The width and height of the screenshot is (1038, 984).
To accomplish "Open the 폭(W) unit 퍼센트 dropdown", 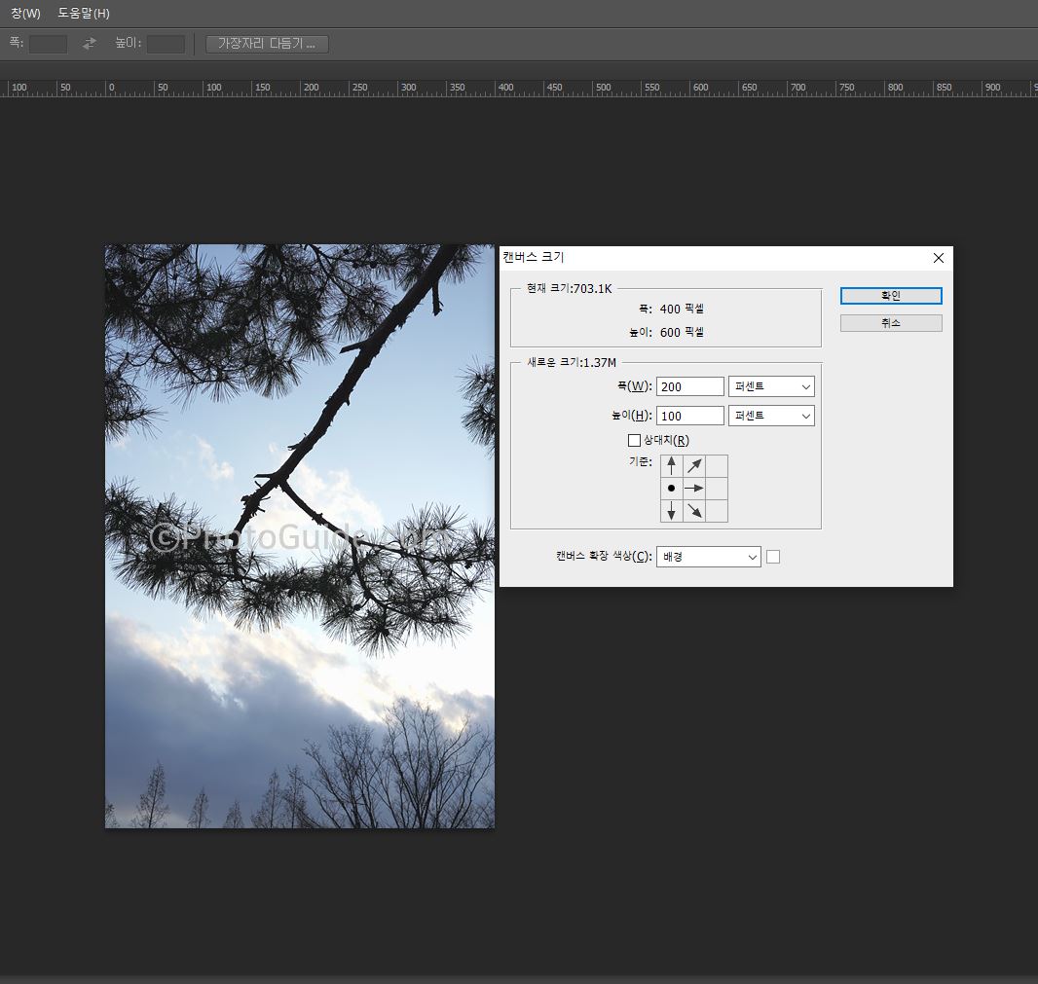I will [771, 386].
